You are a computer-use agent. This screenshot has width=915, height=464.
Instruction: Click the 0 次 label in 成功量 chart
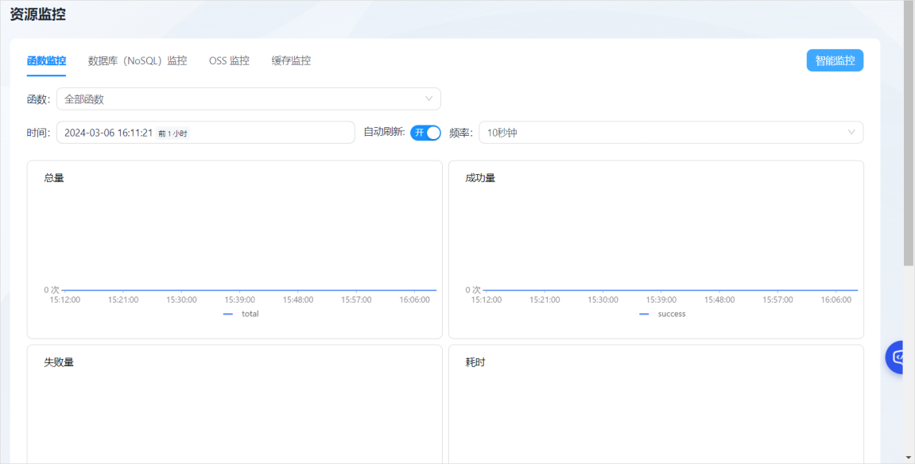point(473,290)
